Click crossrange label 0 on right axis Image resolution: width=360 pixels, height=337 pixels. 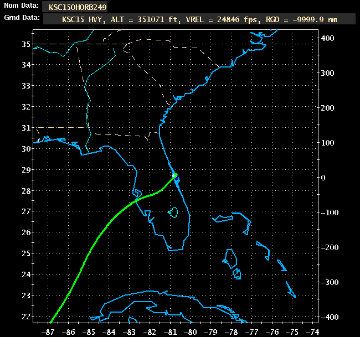coord(323,178)
